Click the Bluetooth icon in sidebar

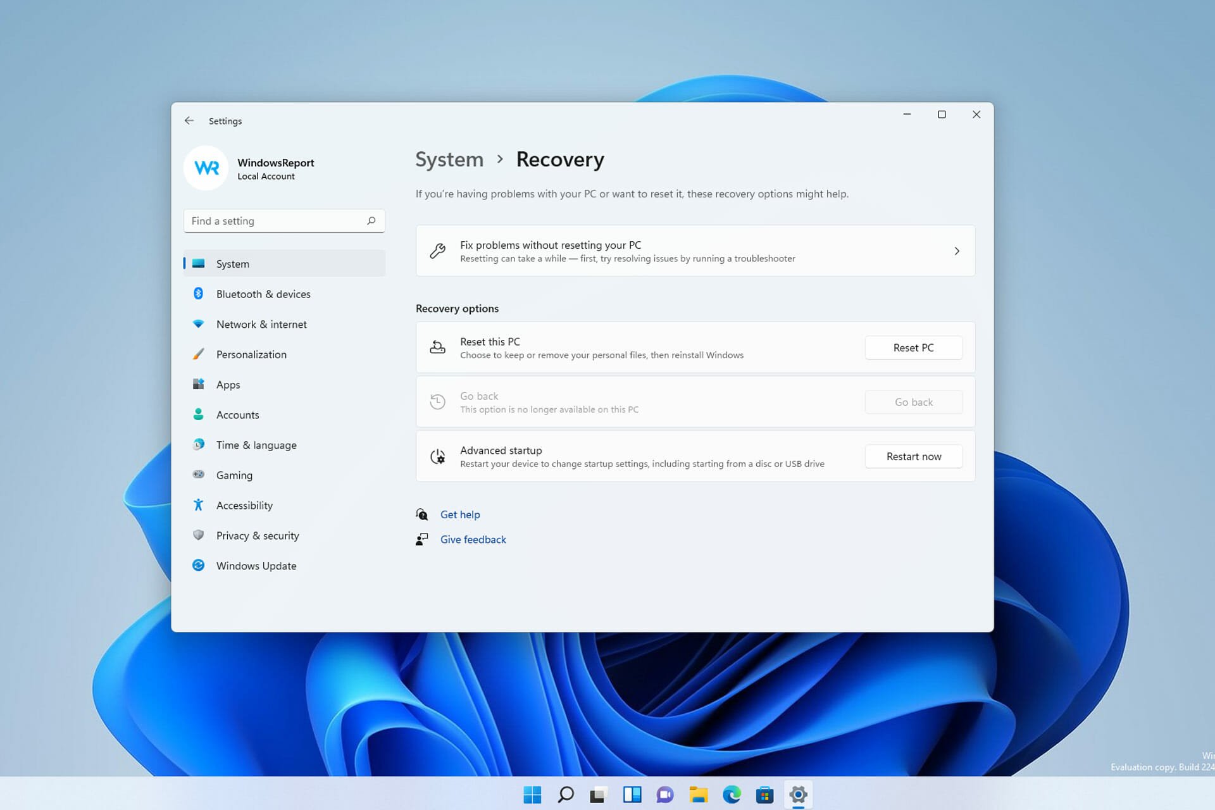point(198,294)
